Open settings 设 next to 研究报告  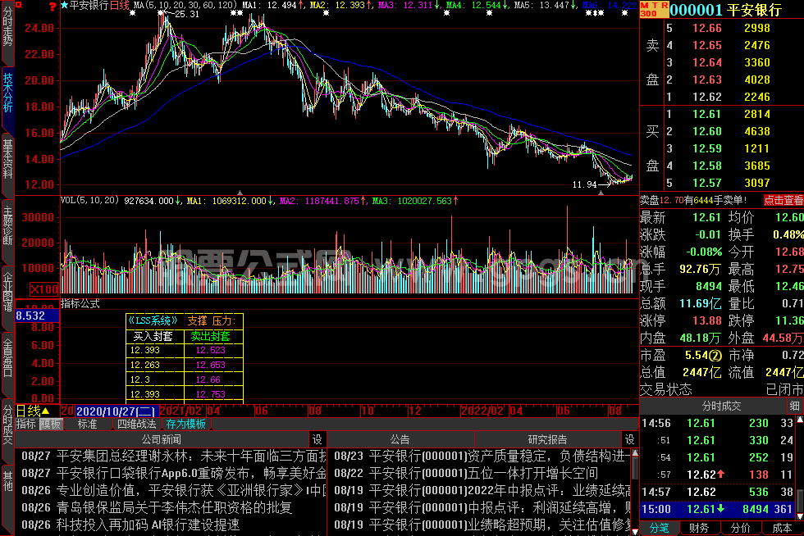(x=630, y=439)
